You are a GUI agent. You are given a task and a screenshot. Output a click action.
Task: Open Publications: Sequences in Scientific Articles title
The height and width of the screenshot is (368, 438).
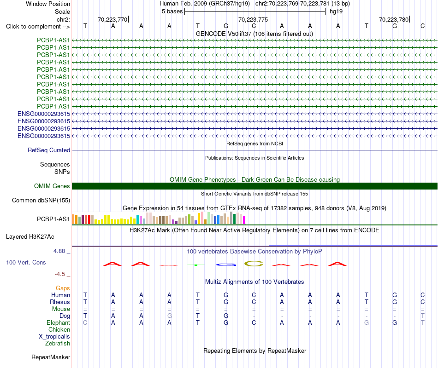tap(255, 158)
